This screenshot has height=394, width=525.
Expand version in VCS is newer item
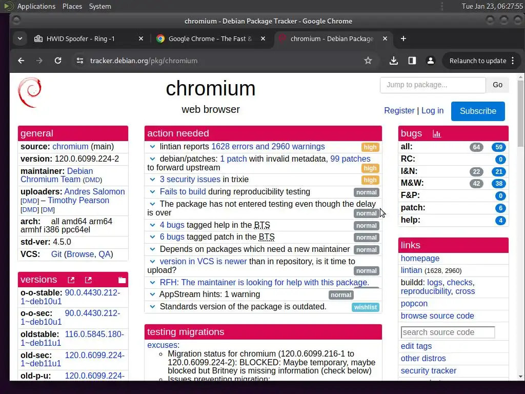coord(152,262)
